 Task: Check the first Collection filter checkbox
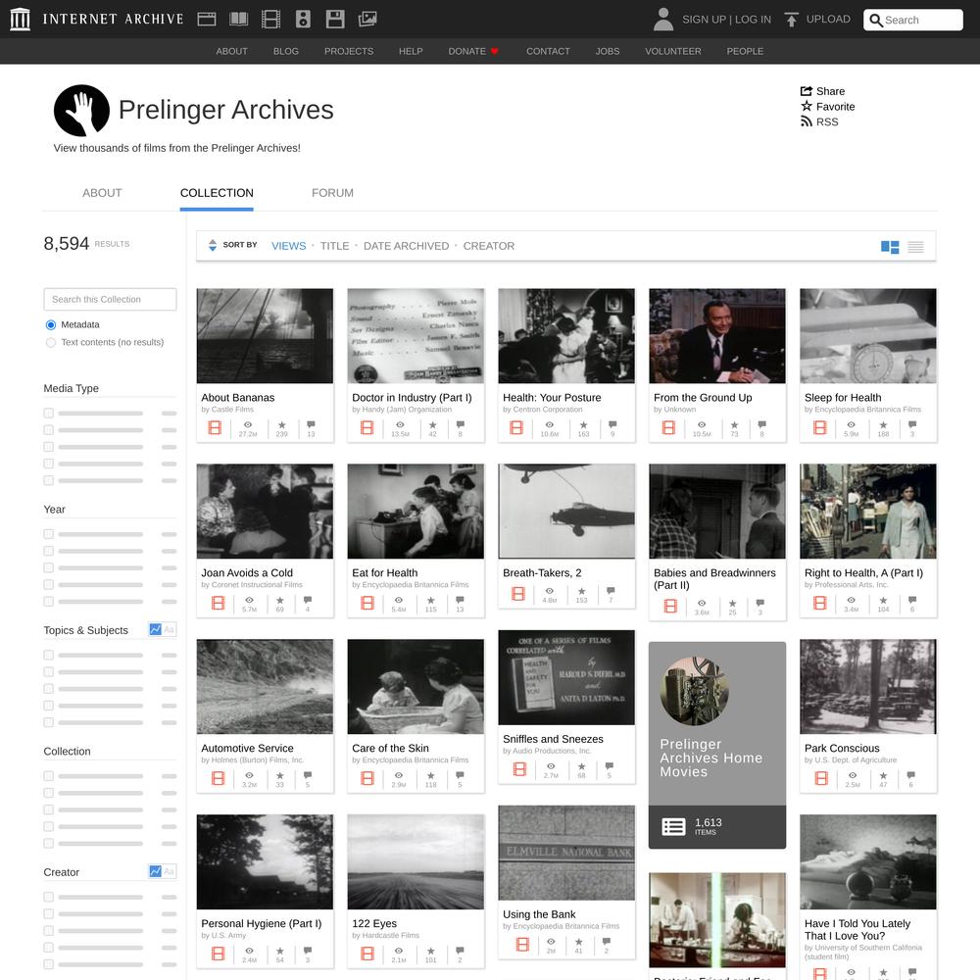(x=49, y=776)
